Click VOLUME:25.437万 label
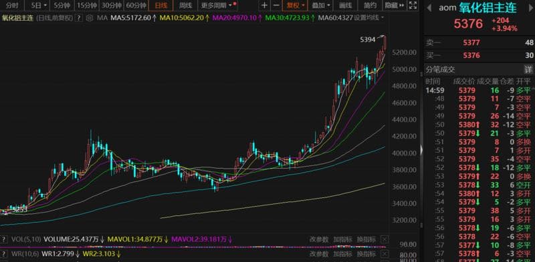535x262 pixels. click(x=72, y=239)
